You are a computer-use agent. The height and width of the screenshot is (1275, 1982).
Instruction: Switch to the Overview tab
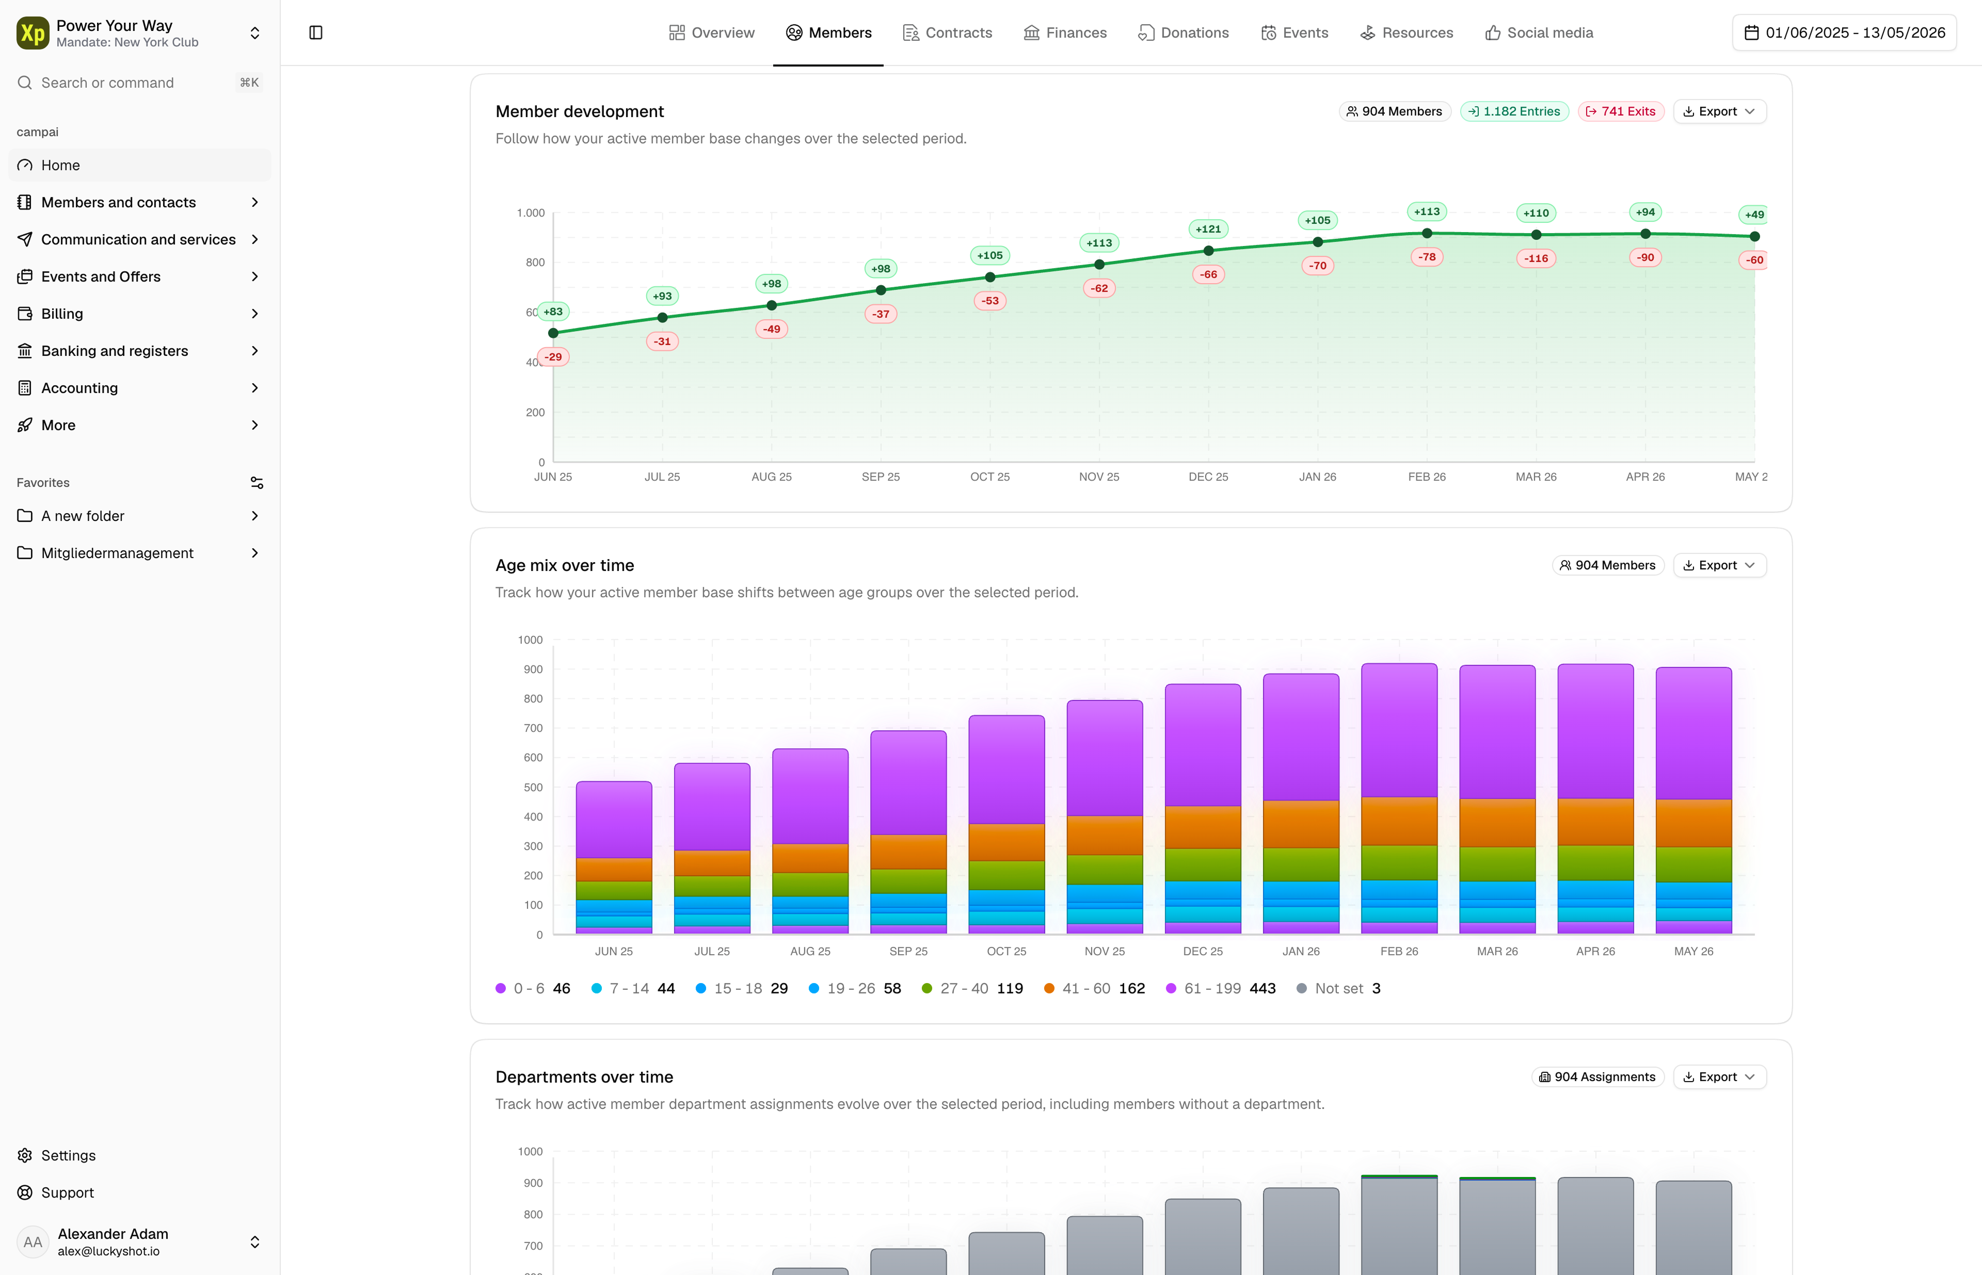(711, 33)
